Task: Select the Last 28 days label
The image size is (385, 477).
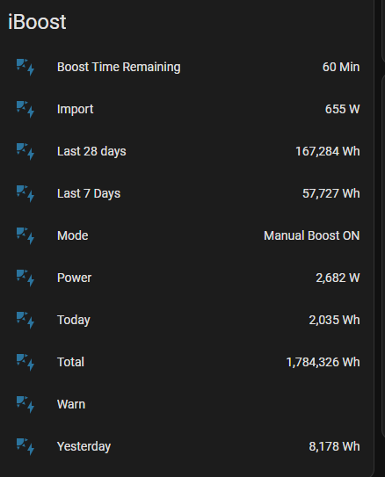Action: point(91,151)
